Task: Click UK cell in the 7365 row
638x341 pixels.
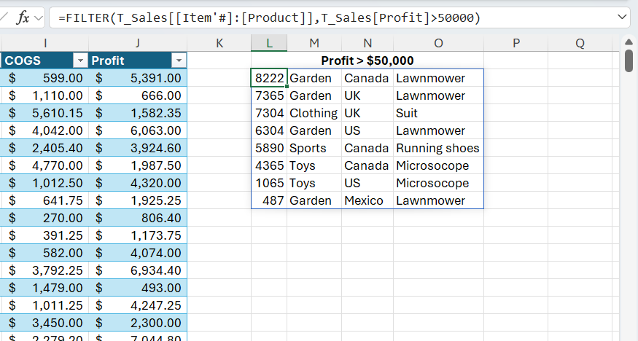Action: (x=367, y=95)
